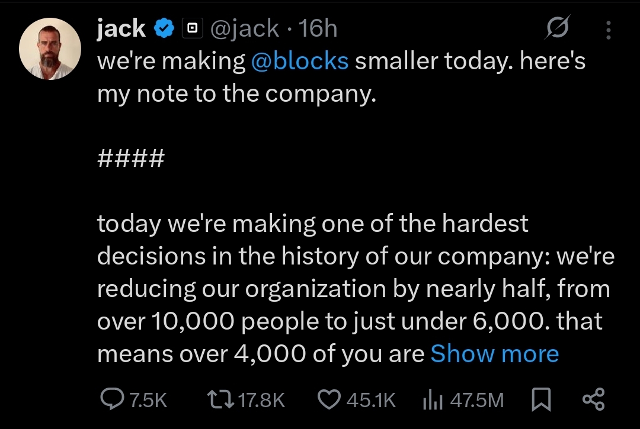Click jack's display name
Screen dimensions: 640x429
(120, 27)
